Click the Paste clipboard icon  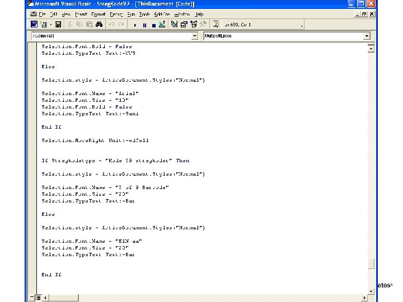tap(89, 25)
